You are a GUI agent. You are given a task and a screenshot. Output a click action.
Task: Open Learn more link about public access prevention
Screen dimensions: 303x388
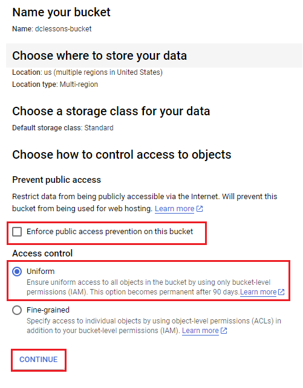tap(175, 209)
